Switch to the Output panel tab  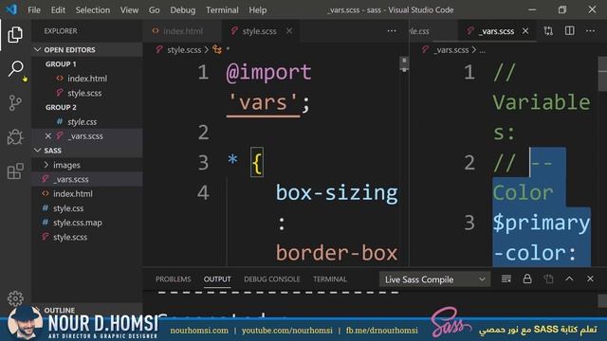[x=217, y=279]
